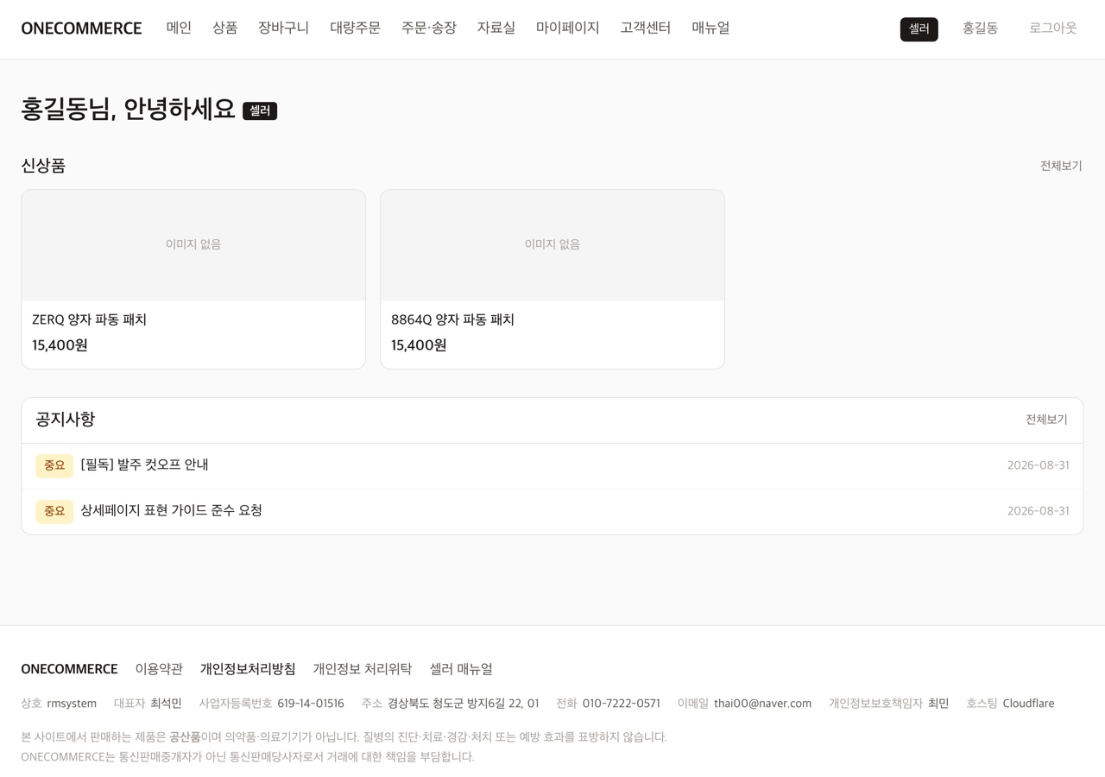The height and width of the screenshot is (777, 1105).
Task: Click 로그아웃 to sign out
Action: click(x=1052, y=28)
